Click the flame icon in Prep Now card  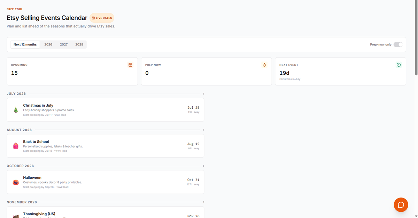tap(264, 65)
